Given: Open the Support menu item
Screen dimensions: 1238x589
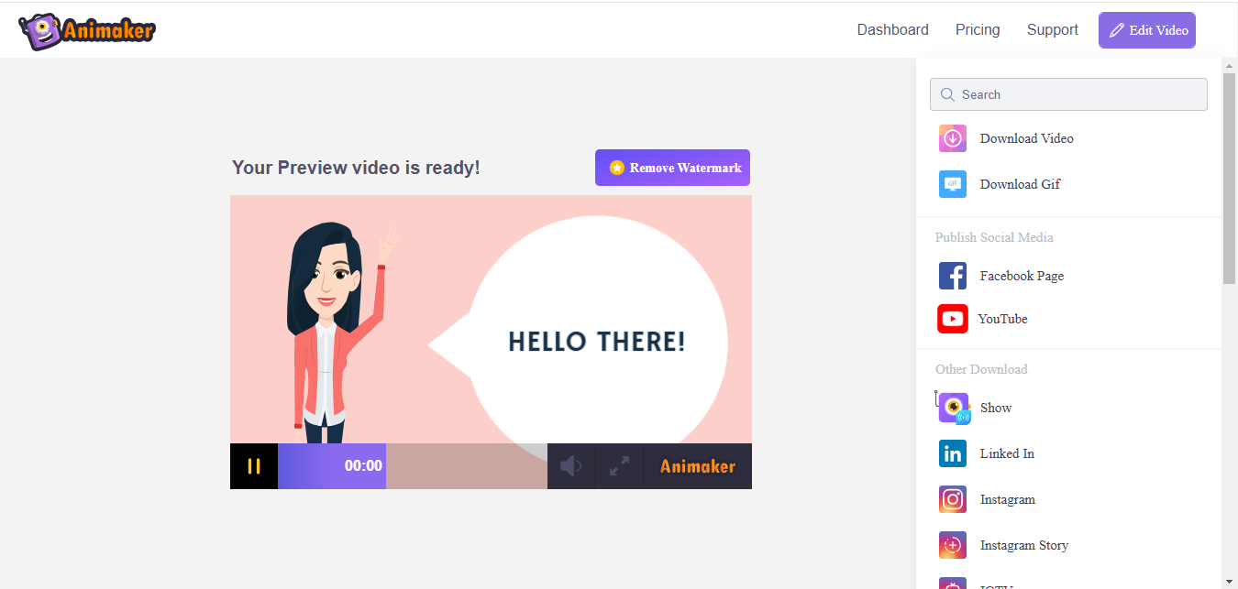Looking at the screenshot, I should 1052,30.
